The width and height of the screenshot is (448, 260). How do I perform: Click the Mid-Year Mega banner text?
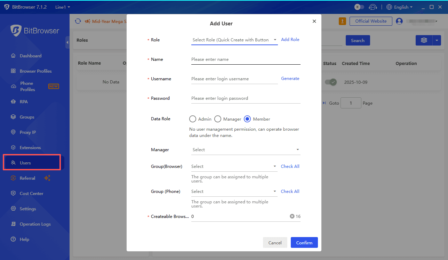click(x=109, y=21)
